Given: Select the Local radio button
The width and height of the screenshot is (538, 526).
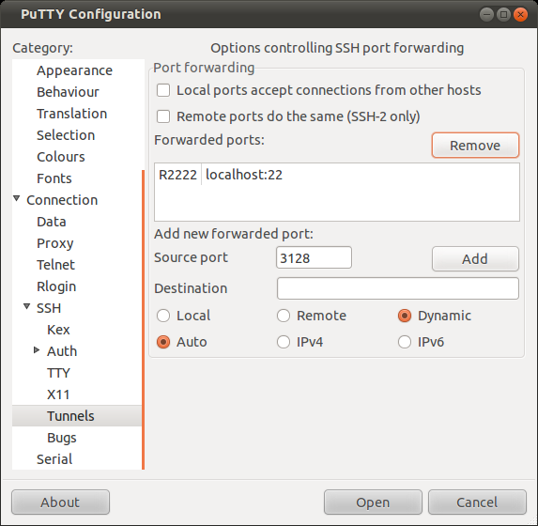Looking at the screenshot, I should tap(163, 316).
